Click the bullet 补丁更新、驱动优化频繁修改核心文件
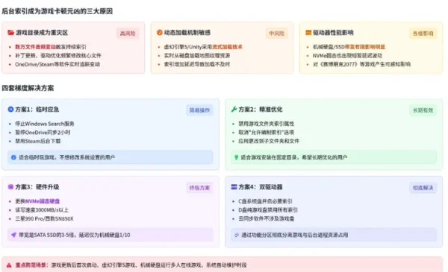The width and height of the screenshot is (448, 272). [x=58, y=56]
